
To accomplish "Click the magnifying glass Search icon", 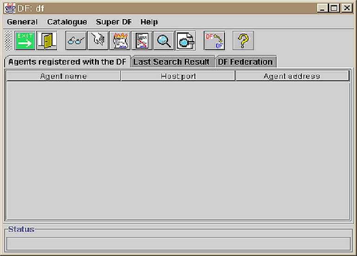I will pyautogui.click(x=164, y=41).
